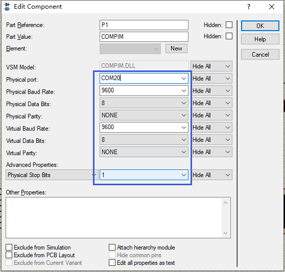Open Physical Stop Bits value dropdown
Screen dimensions: 285x272
[x=144, y=175]
